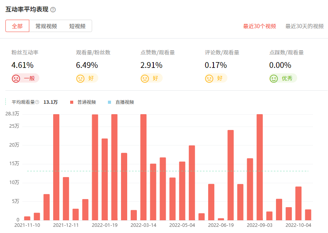Click yellow face icon under 评论数/观看量
328x233 pixels.
(x=209, y=78)
